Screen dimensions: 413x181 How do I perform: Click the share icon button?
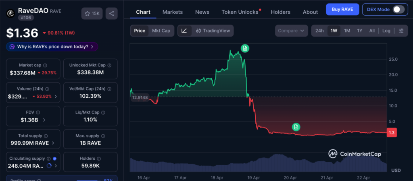(112, 13)
